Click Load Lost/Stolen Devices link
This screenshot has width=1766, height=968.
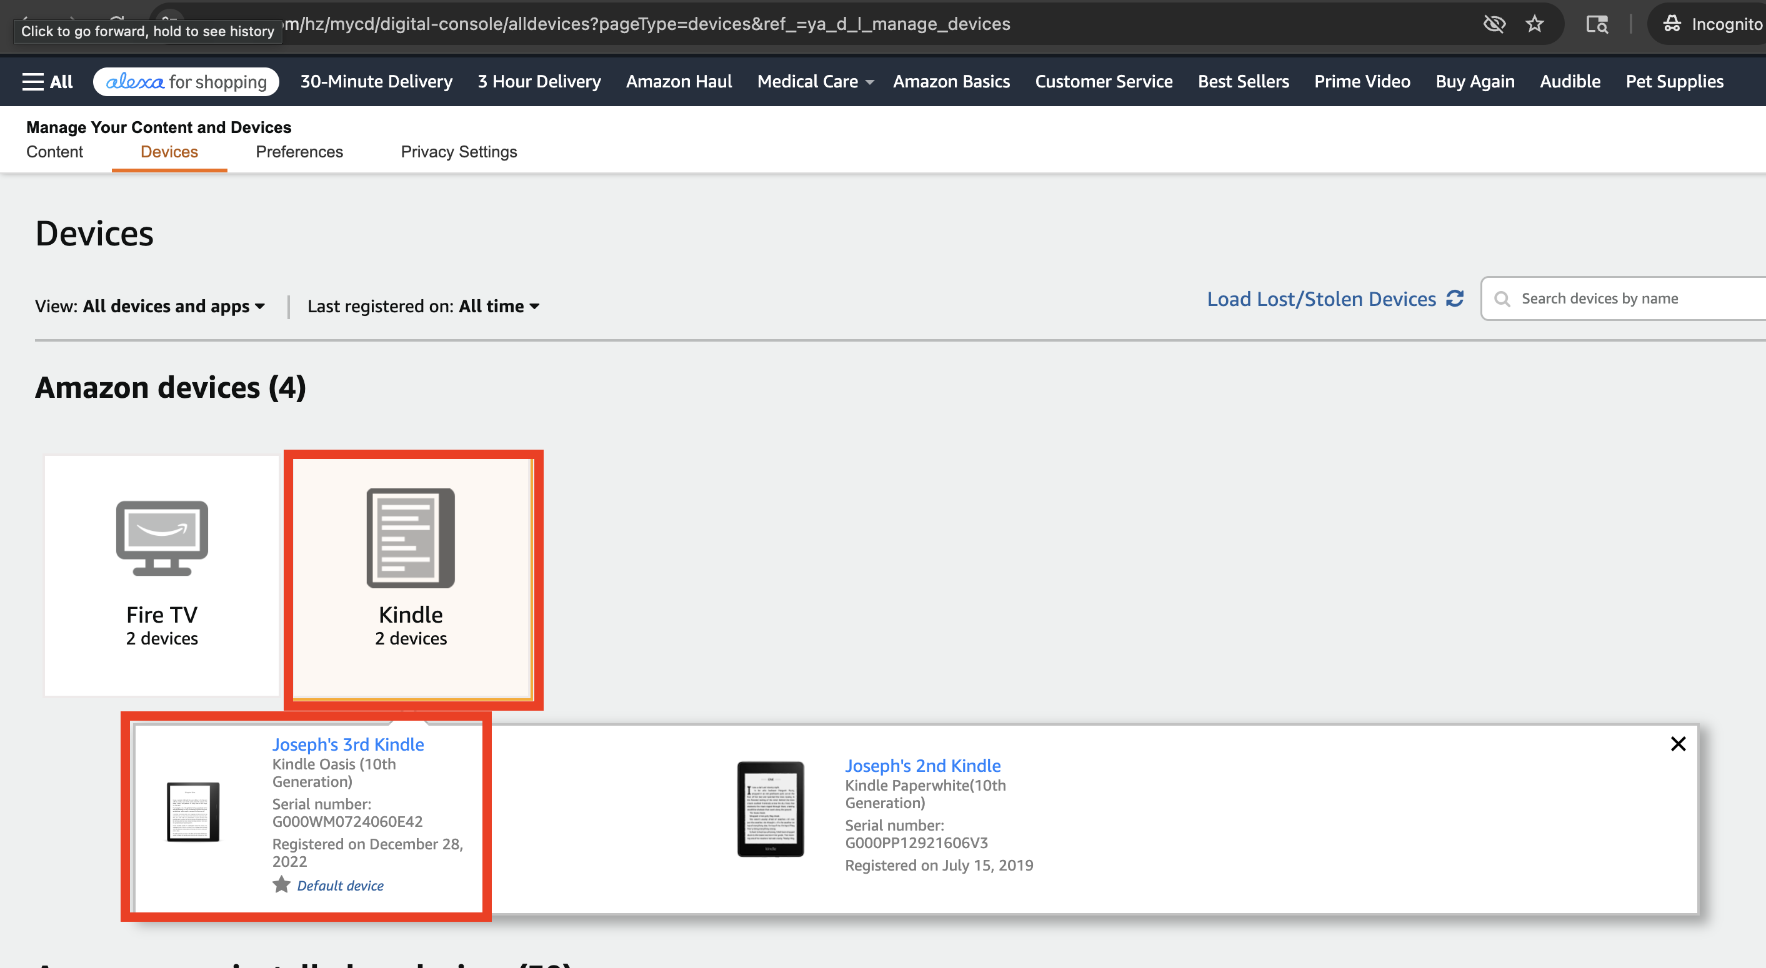point(1321,299)
